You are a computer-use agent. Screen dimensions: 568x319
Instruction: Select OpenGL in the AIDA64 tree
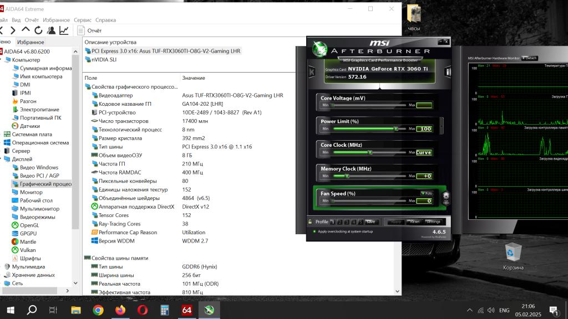pyautogui.click(x=26, y=225)
